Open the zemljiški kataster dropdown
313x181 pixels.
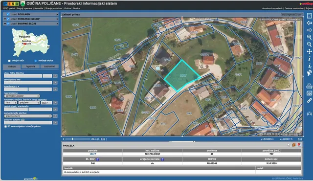[x=22, y=96]
